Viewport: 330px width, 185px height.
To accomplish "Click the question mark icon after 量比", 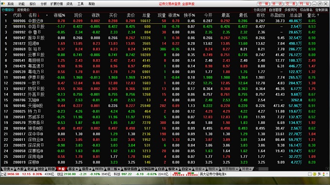I will pos(318,15).
